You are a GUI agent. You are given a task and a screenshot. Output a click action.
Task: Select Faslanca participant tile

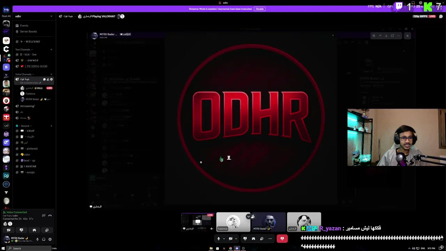click(233, 222)
